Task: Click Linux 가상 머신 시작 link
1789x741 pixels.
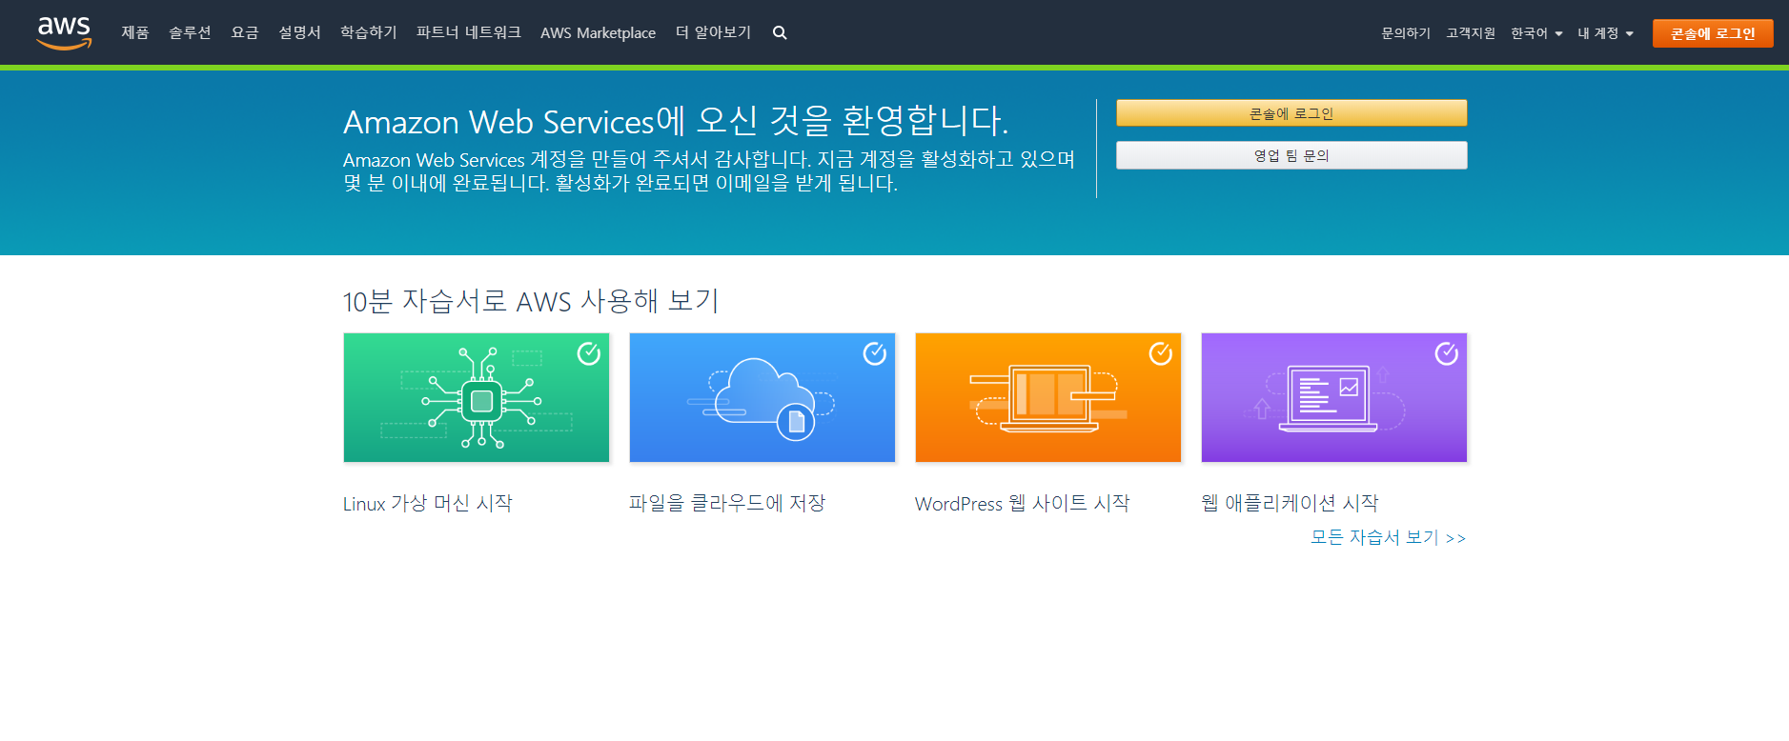Action: [x=428, y=503]
